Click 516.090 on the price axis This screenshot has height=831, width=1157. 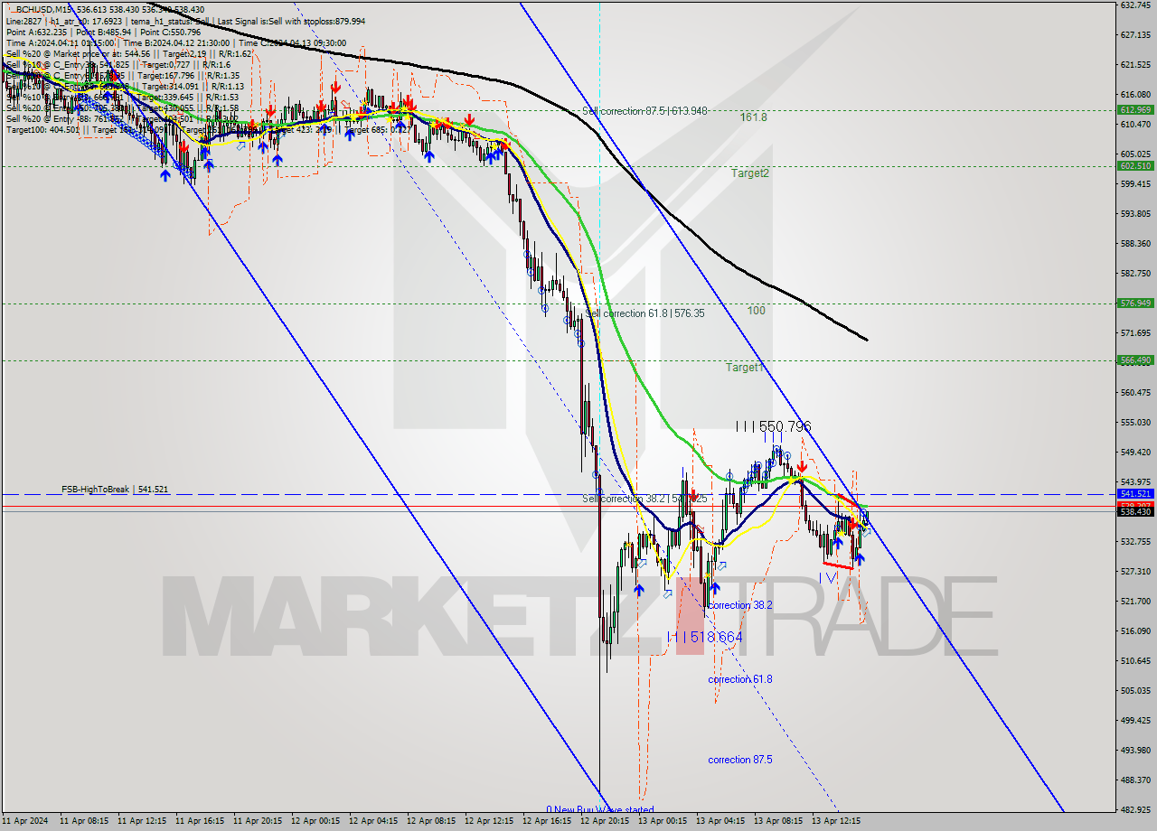click(x=1135, y=631)
